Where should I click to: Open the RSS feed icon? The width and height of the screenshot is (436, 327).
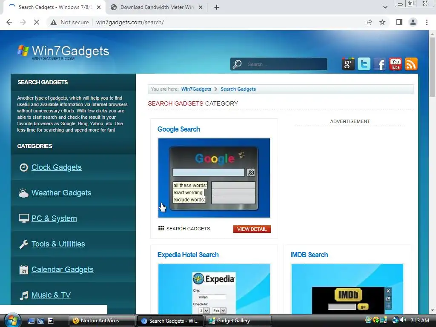pos(411,64)
